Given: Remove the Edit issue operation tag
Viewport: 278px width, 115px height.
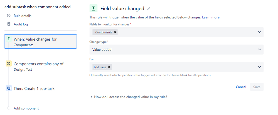Looking at the screenshot, I should [x=109, y=67].
